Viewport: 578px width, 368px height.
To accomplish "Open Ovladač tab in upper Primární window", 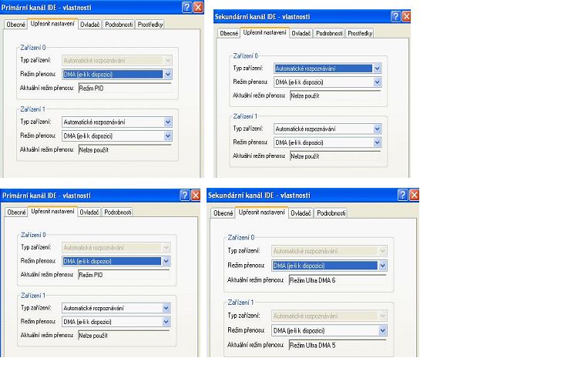I will click(90, 25).
